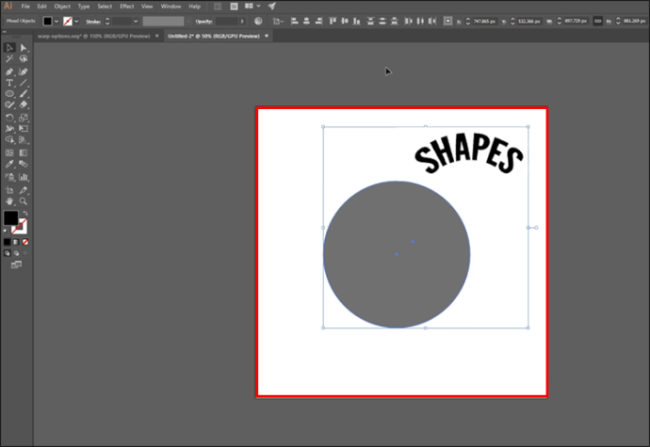Select the Rotate tool
This screenshot has width=650, height=447.
pos(9,118)
